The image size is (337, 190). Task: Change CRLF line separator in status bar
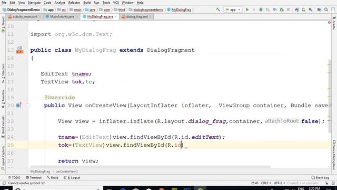(x=265, y=183)
